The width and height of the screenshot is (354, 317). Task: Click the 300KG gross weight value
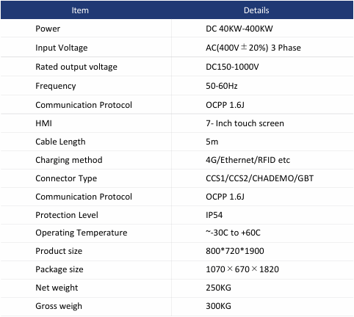pos(218,306)
